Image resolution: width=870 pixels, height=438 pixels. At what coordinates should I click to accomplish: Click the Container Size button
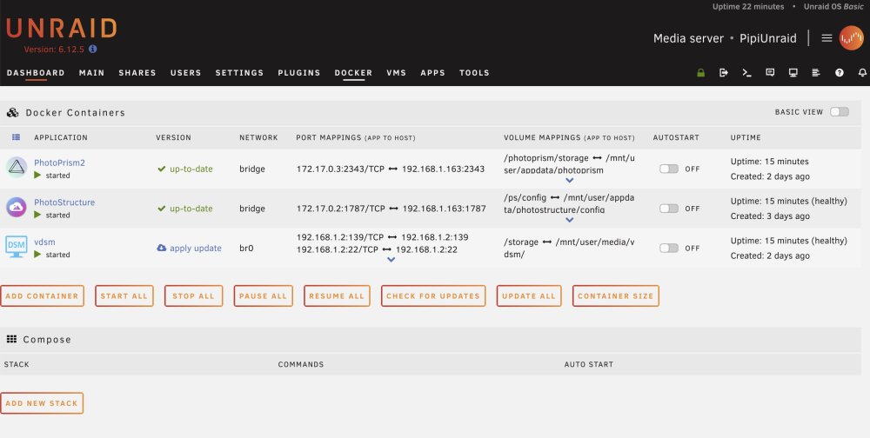616,296
